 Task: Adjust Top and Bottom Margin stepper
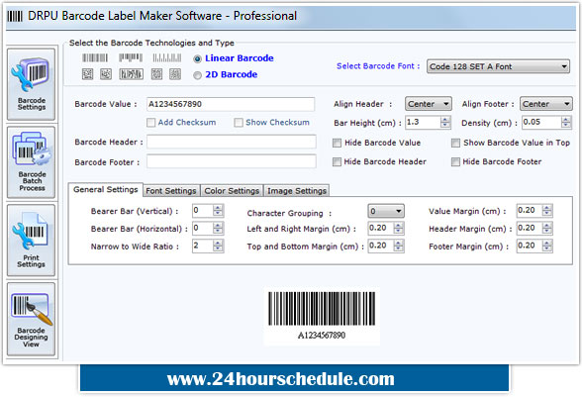point(398,246)
